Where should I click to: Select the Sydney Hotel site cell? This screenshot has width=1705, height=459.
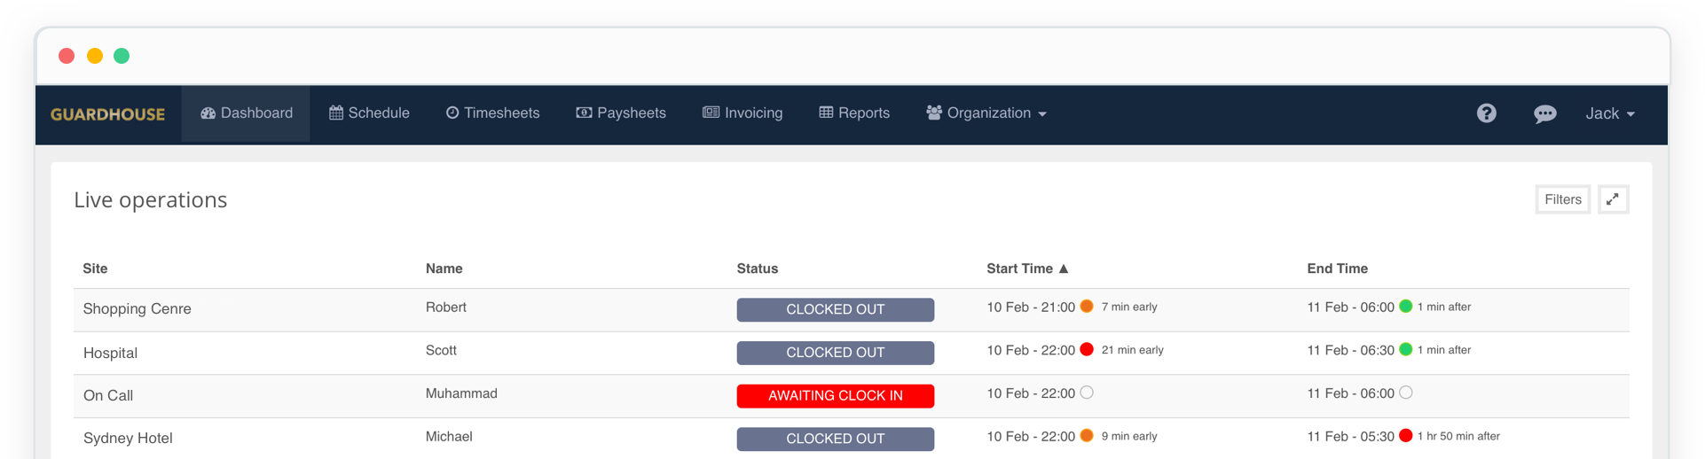click(x=128, y=439)
